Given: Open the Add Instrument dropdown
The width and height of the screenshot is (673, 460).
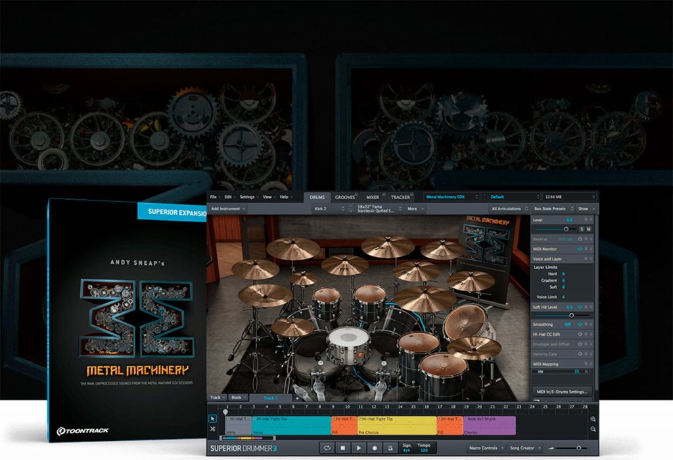Looking at the screenshot, I should [227, 209].
